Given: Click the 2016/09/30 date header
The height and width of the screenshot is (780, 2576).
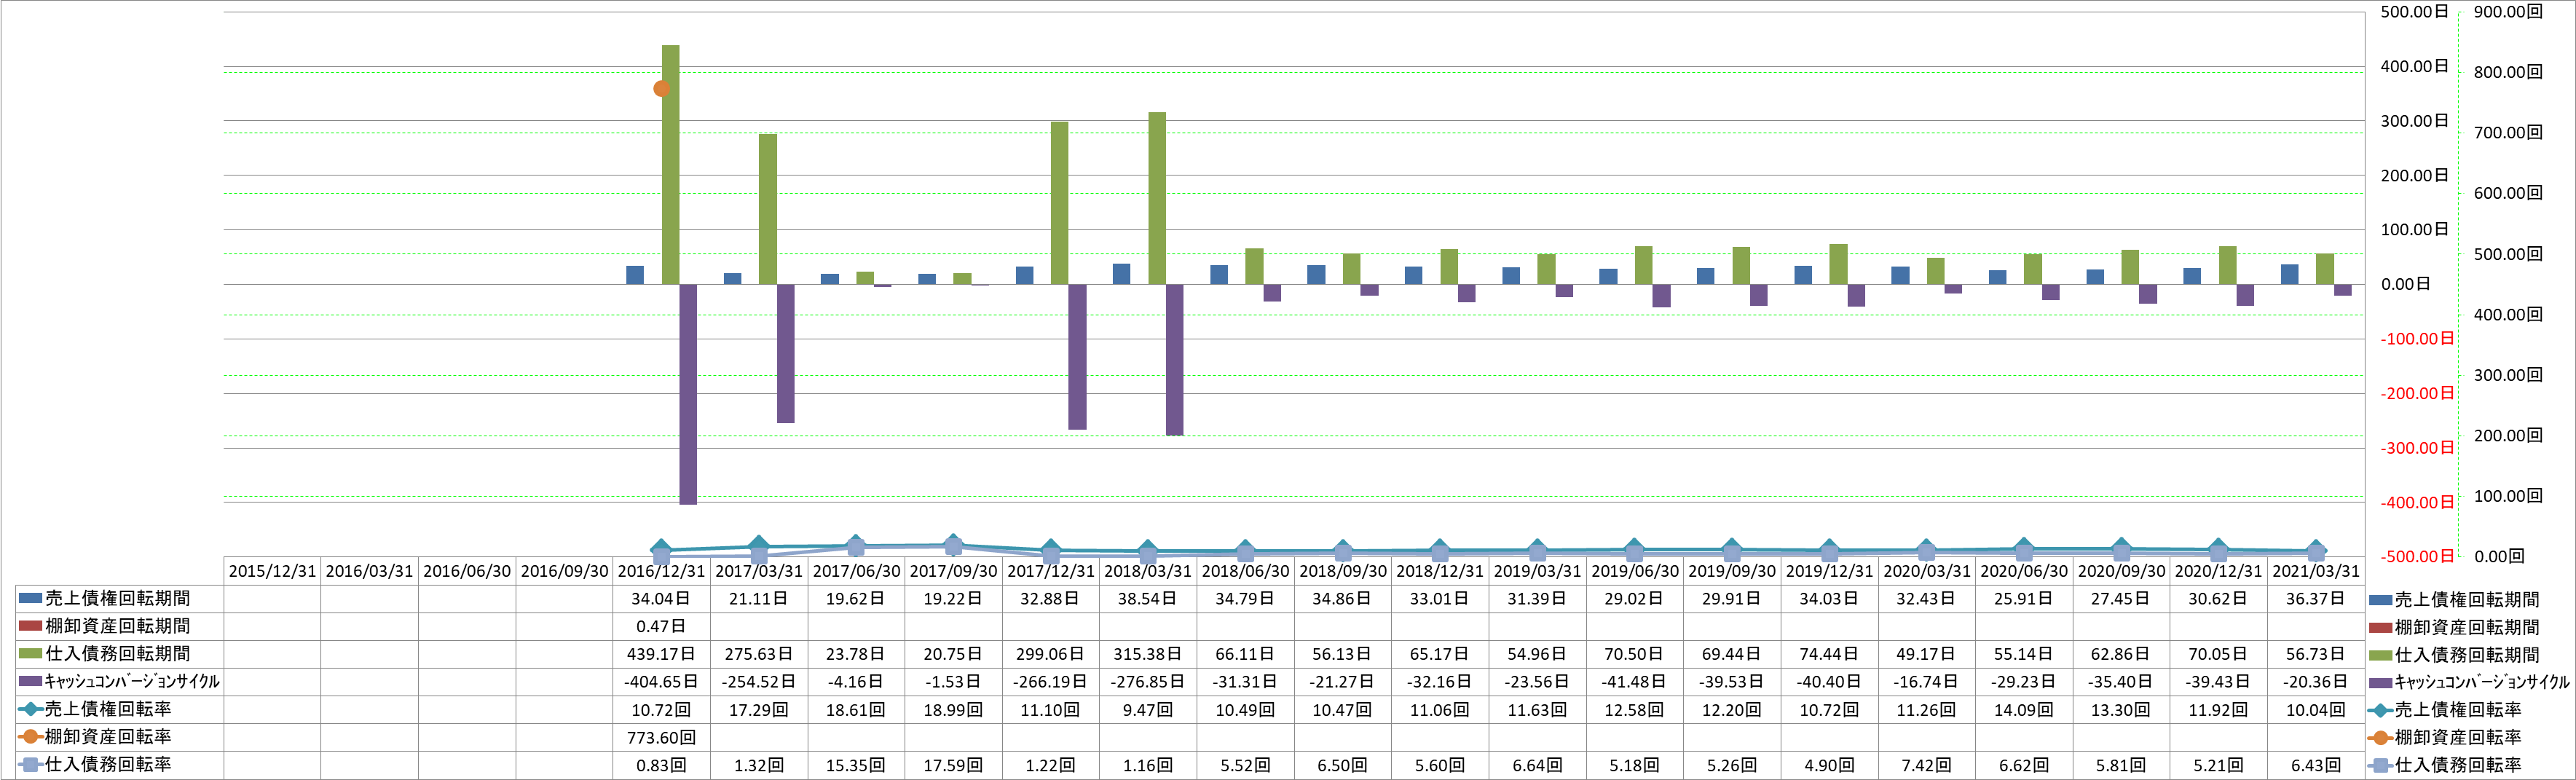Looking at the screenshot, I should 564,571.
